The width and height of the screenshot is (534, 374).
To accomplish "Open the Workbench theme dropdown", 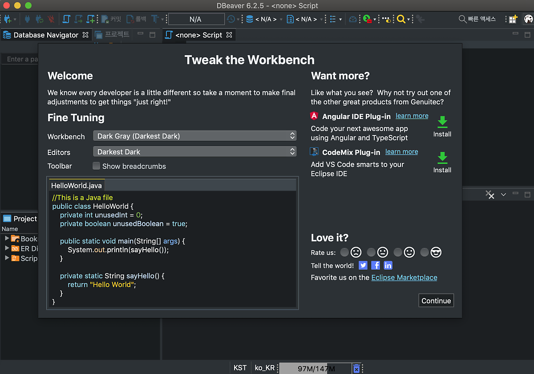I will 194,136.
